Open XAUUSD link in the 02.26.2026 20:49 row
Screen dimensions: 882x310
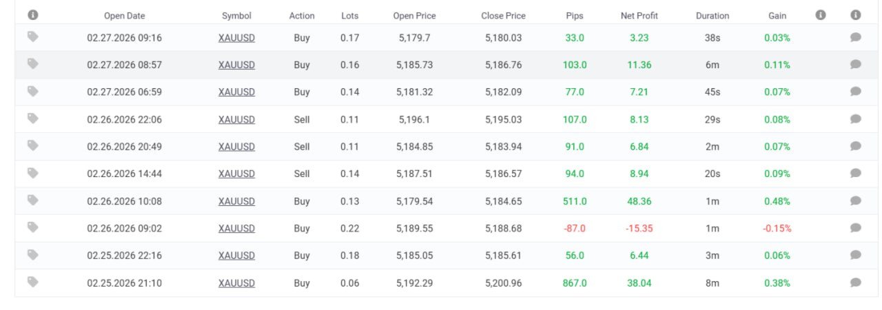click(x=236, y=147)
